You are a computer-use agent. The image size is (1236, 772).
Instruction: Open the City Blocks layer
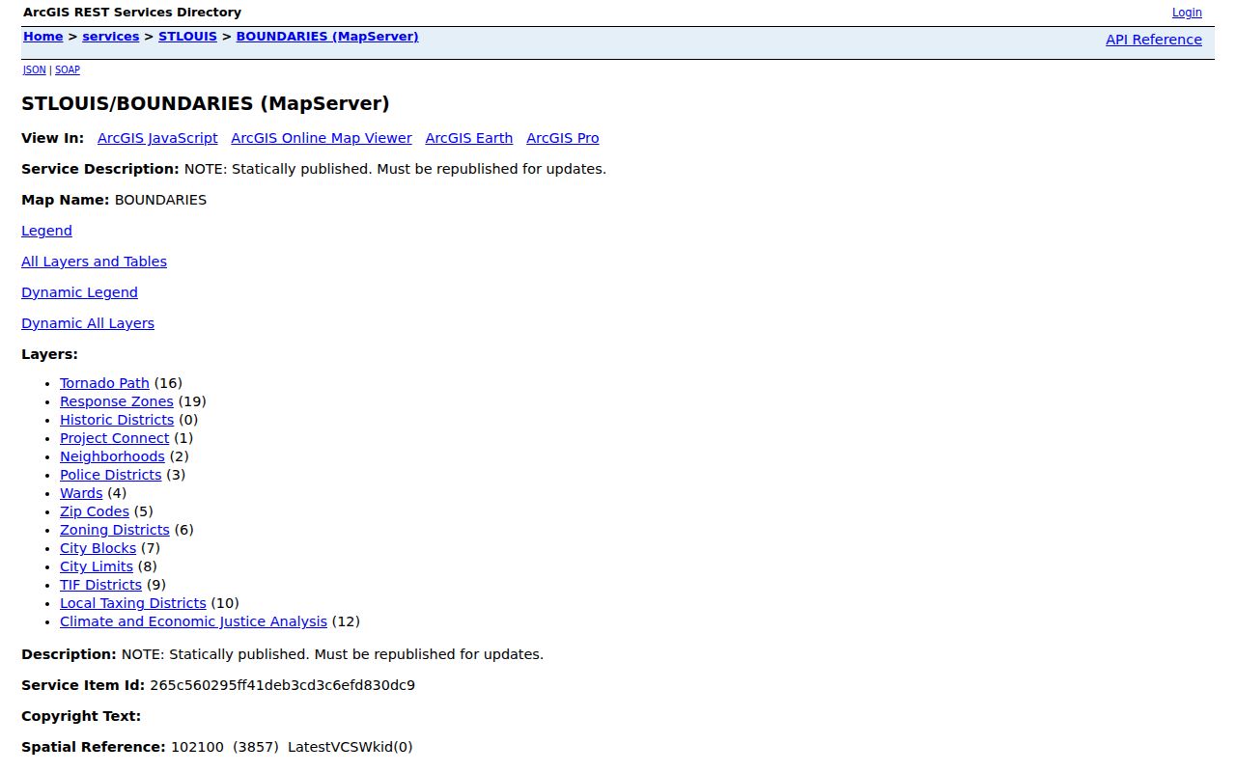pos(98,548)
